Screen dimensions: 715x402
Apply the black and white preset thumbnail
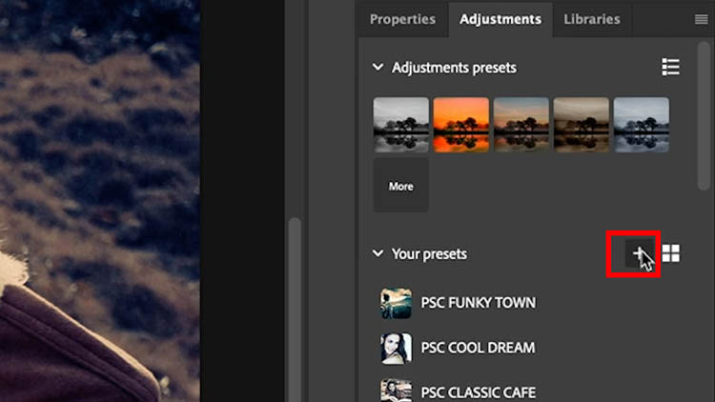[x=400, y=125]
